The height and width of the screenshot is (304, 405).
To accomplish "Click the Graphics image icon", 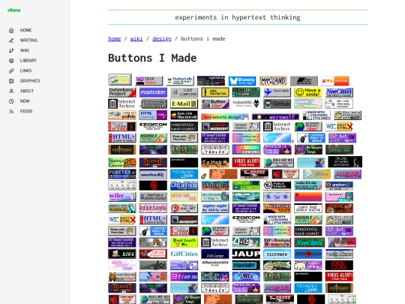I will tap(11, 81).
